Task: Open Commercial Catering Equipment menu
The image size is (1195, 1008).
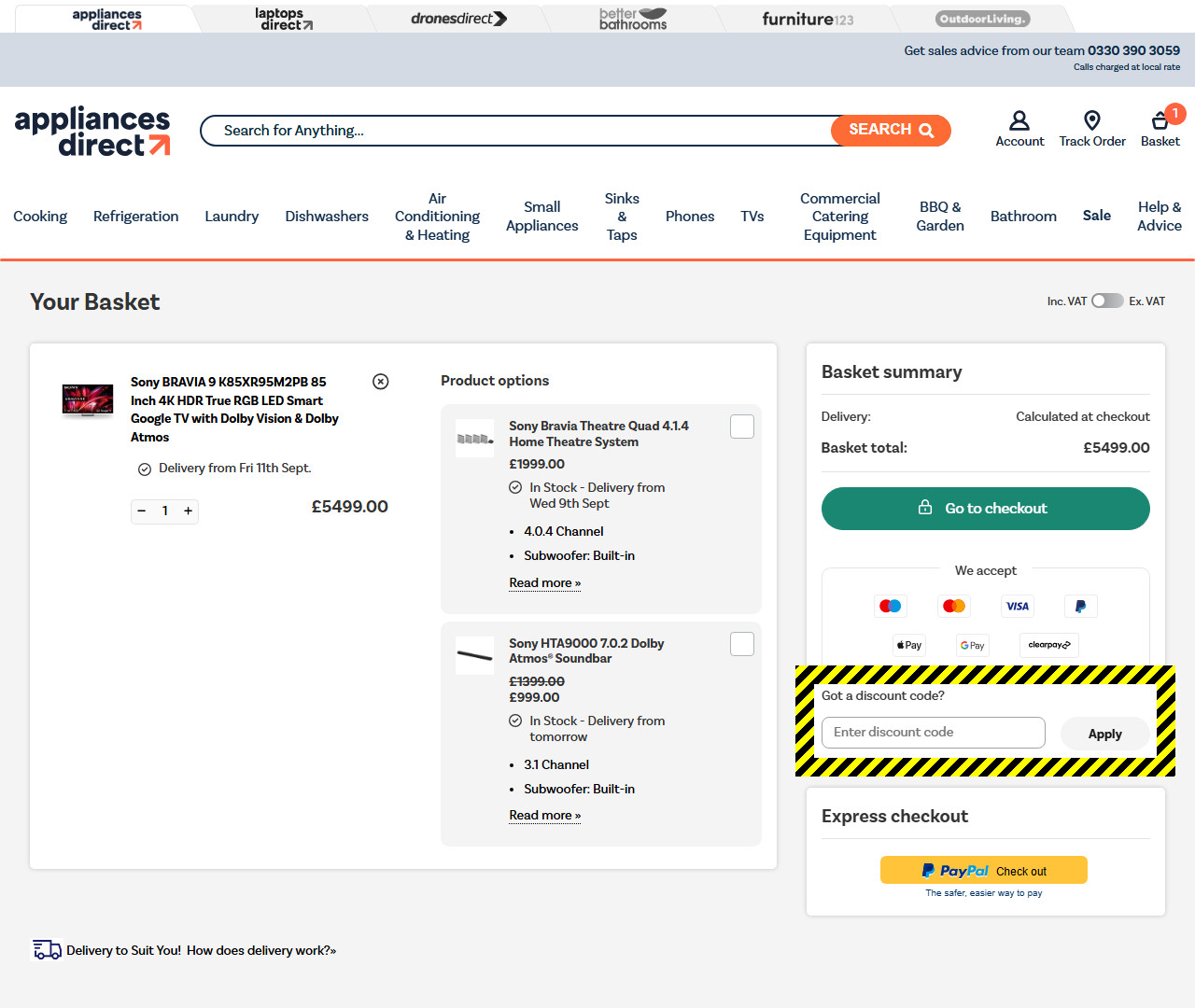Action: point(840,217)
